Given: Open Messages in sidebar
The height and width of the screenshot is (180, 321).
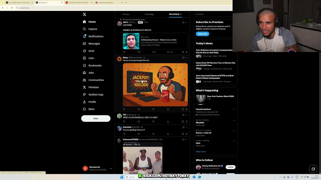Looking at the screenshot, I should coord(92,43).
